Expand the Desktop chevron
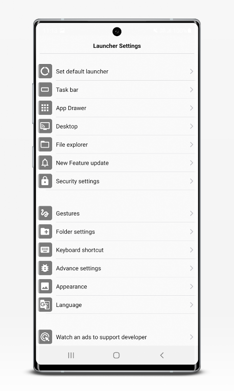This screenshot has height=391, width=234. [192, 126]
